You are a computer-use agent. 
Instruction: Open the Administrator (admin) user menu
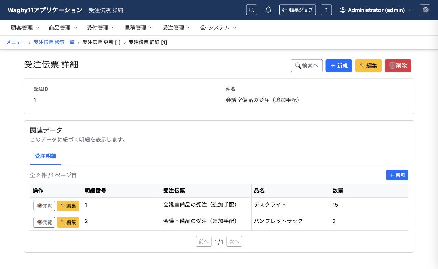pos(375,10)
